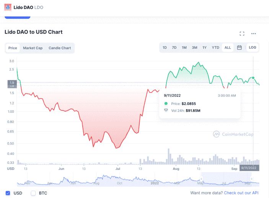Switch to the Market Cap tab
Image resolution: width=269 pixels, height=198 pixels.
(33, 48)
